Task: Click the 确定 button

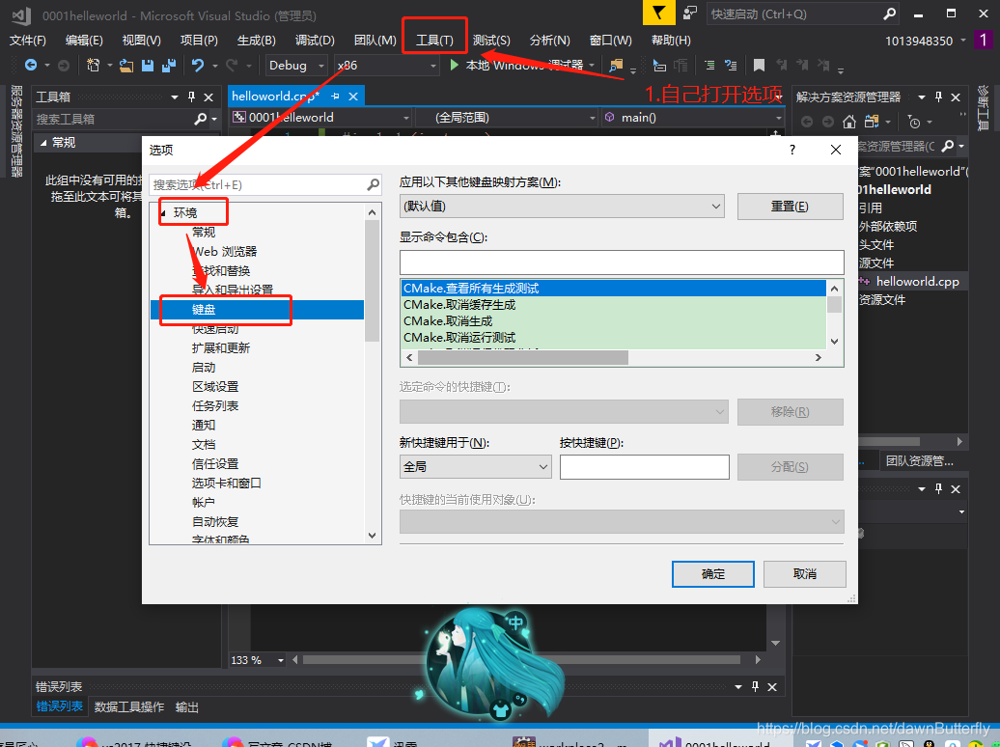Action: pyautogui.click(x=713, y=574)
